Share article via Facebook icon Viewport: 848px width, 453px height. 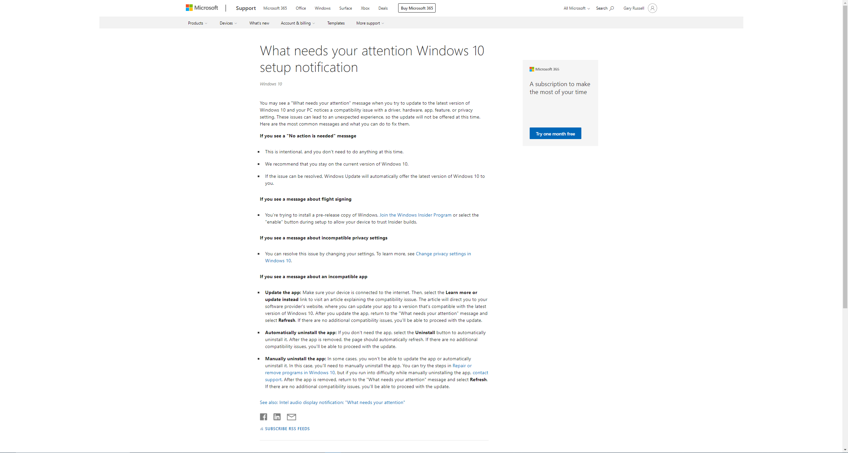[x=263, y=417]
